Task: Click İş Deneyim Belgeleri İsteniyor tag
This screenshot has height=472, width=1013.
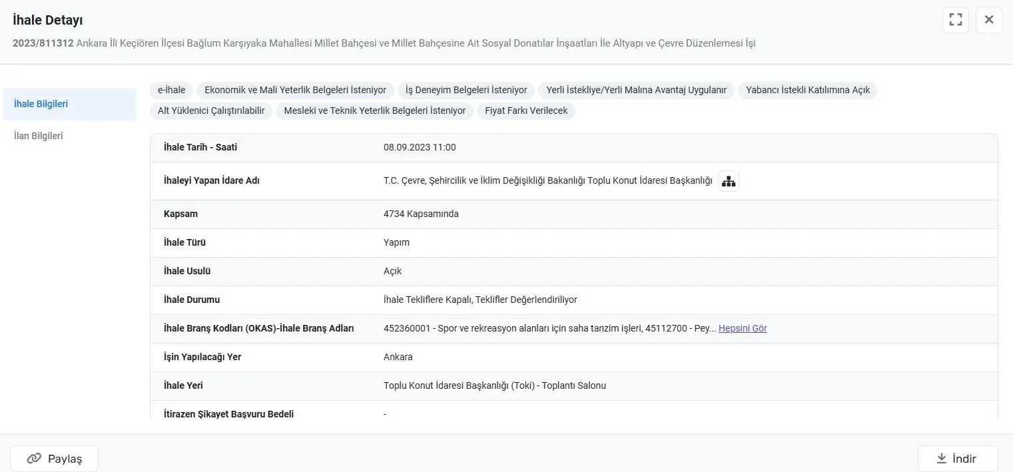Action: click(466, 90)
